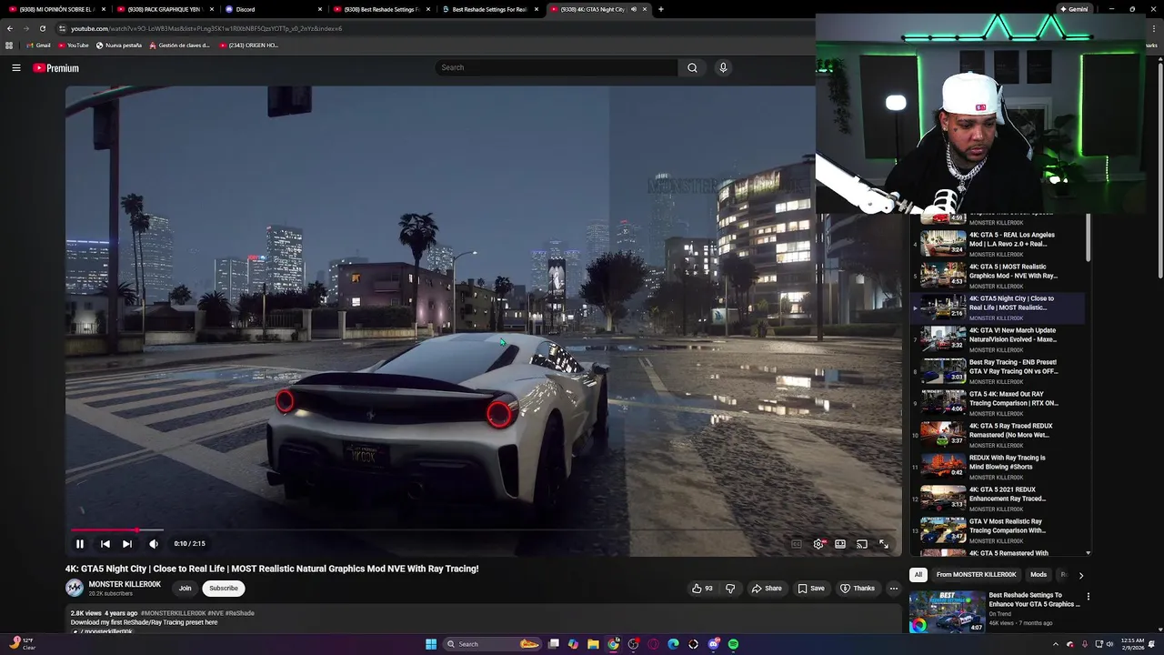Subscribe to MONSTER KILLER00K
The width and height of the screenshot is (1164, 655).
[x=224, y=589]
